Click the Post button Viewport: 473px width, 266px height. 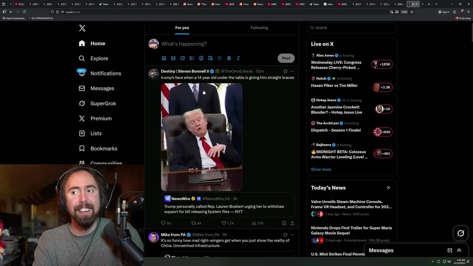pyautogui.click(x=286, y=58)
